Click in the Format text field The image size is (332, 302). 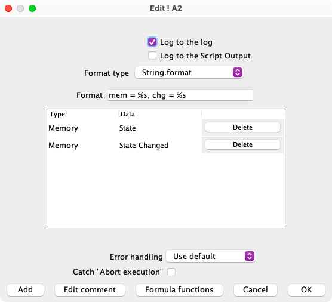pos(180,95)
